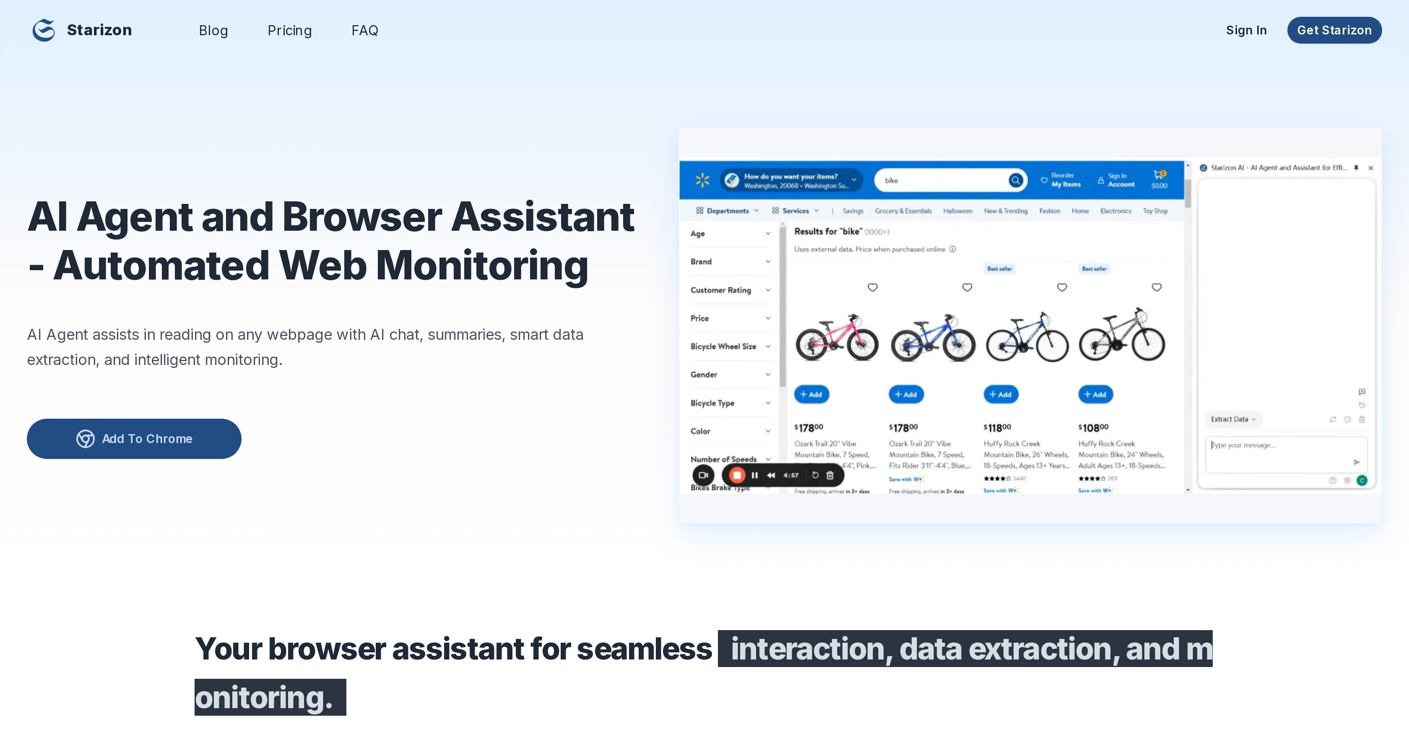Start a new chat with the add-conversation icon
The width and height of the screenshot is (1409, 735).
1362,392
